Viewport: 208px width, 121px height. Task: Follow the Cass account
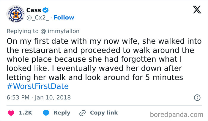(x=64, y=18)
